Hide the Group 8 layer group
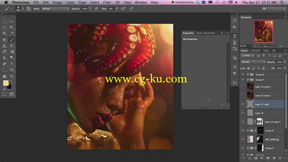288x162 pixels. [x=243, y=75]
